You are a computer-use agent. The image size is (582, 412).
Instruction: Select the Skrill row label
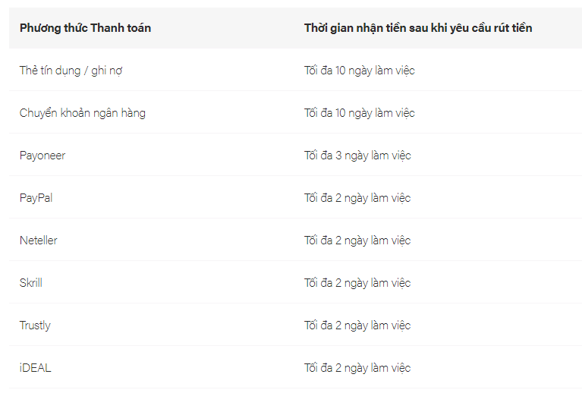31,283
